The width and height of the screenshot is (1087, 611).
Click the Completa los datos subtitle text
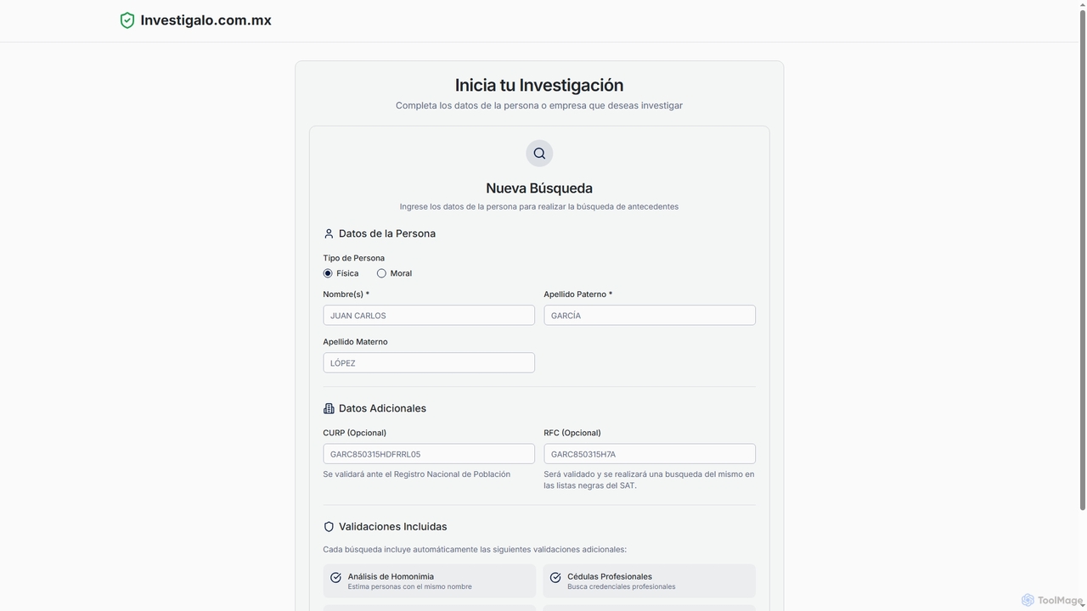pos(539,106)
